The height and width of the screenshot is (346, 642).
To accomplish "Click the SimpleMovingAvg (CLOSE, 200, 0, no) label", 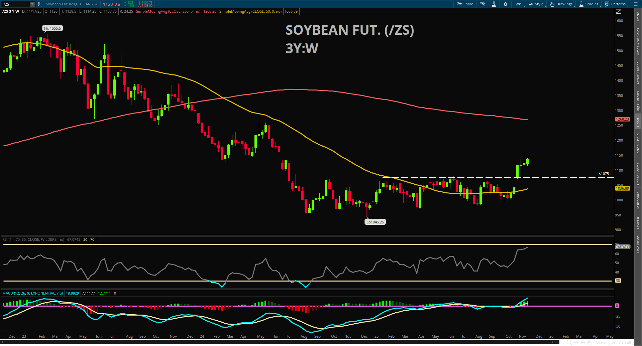I will pyautogui.click(x=168, y=11).
